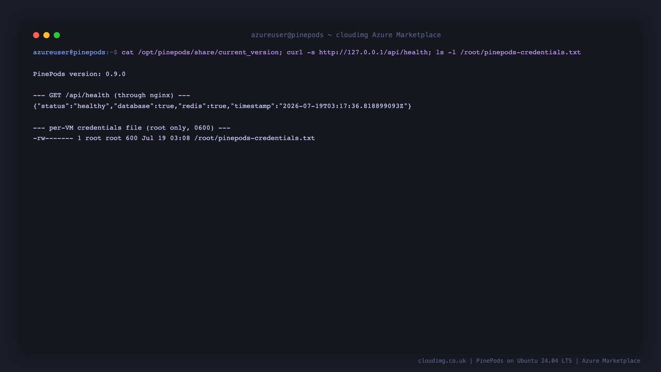
Task: Click the 'ls -l /root/pinepods-credentials.txt' command text
Action: point(508,52)
